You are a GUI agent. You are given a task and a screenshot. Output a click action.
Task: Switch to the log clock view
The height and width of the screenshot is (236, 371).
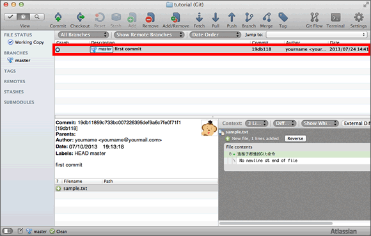pyautogui.click(x=23, y=17)
